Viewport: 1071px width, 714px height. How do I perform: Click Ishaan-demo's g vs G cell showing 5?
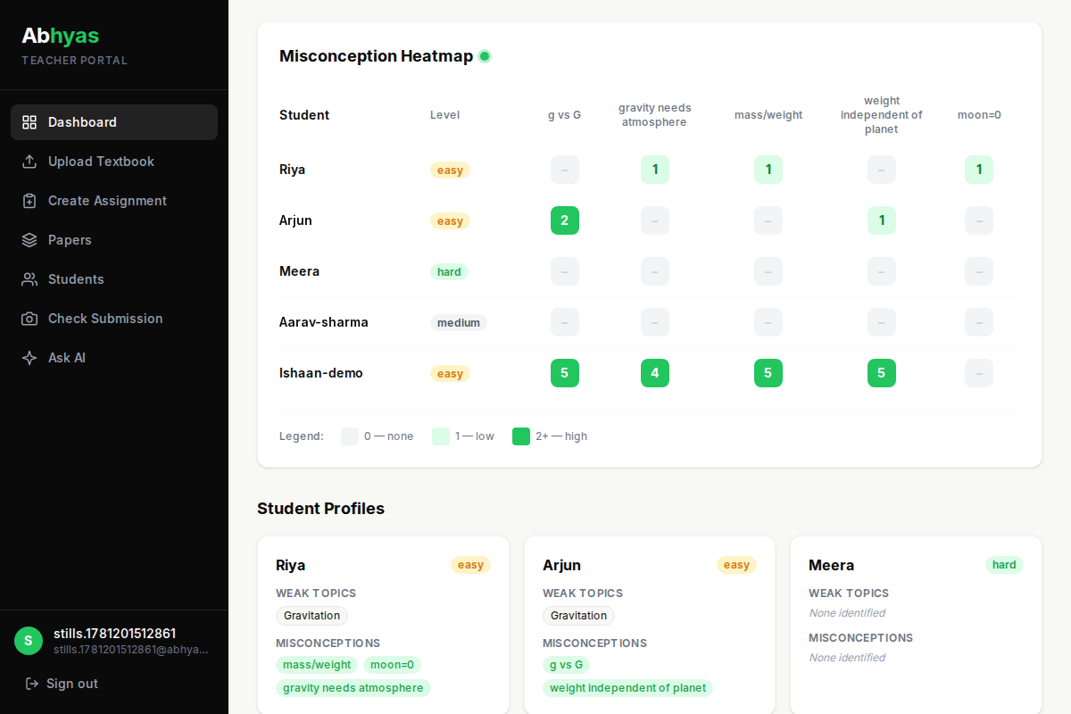(x=565, y=373)
